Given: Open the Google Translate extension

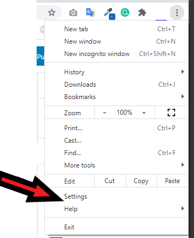Looking at the screenshot, I should [x=91, y=12].
